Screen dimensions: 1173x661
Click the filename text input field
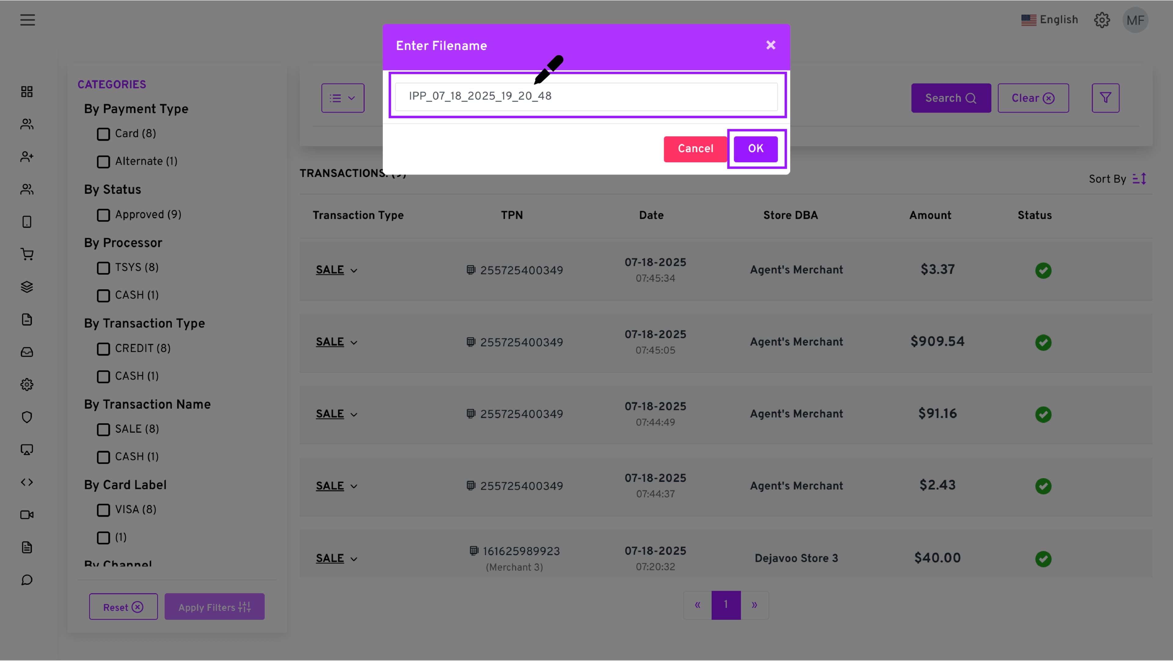(x=586, y=96)
